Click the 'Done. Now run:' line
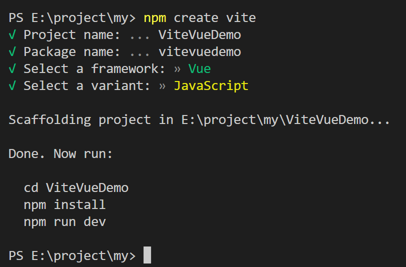The height and width of the screenshot is (267, 406). point(60,154)
